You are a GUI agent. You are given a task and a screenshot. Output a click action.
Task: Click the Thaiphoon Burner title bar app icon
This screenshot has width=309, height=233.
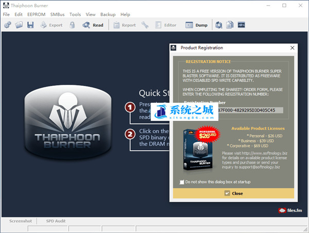coord(6,6)
